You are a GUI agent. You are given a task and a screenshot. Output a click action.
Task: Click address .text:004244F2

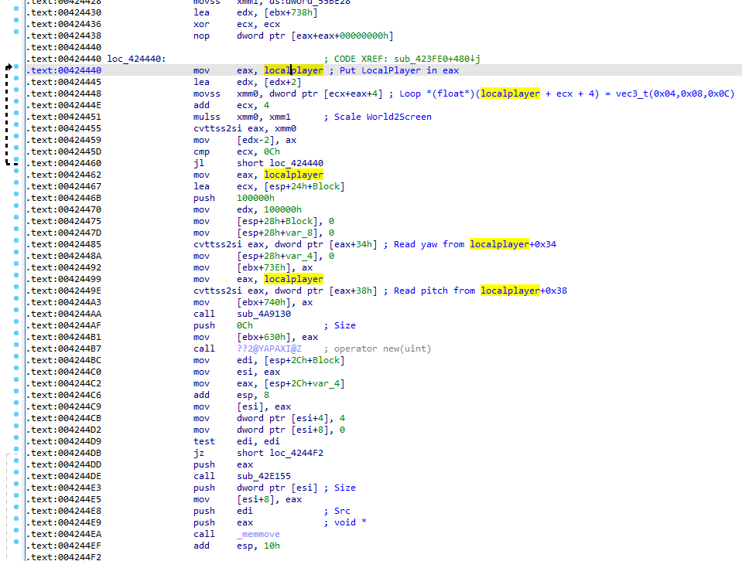point(63,557)
